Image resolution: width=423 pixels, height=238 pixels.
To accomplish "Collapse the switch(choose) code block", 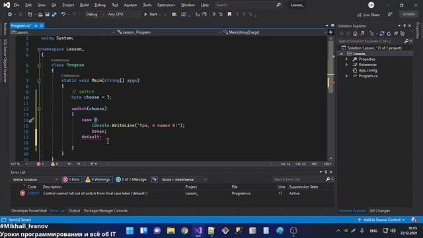I will 39,108.
